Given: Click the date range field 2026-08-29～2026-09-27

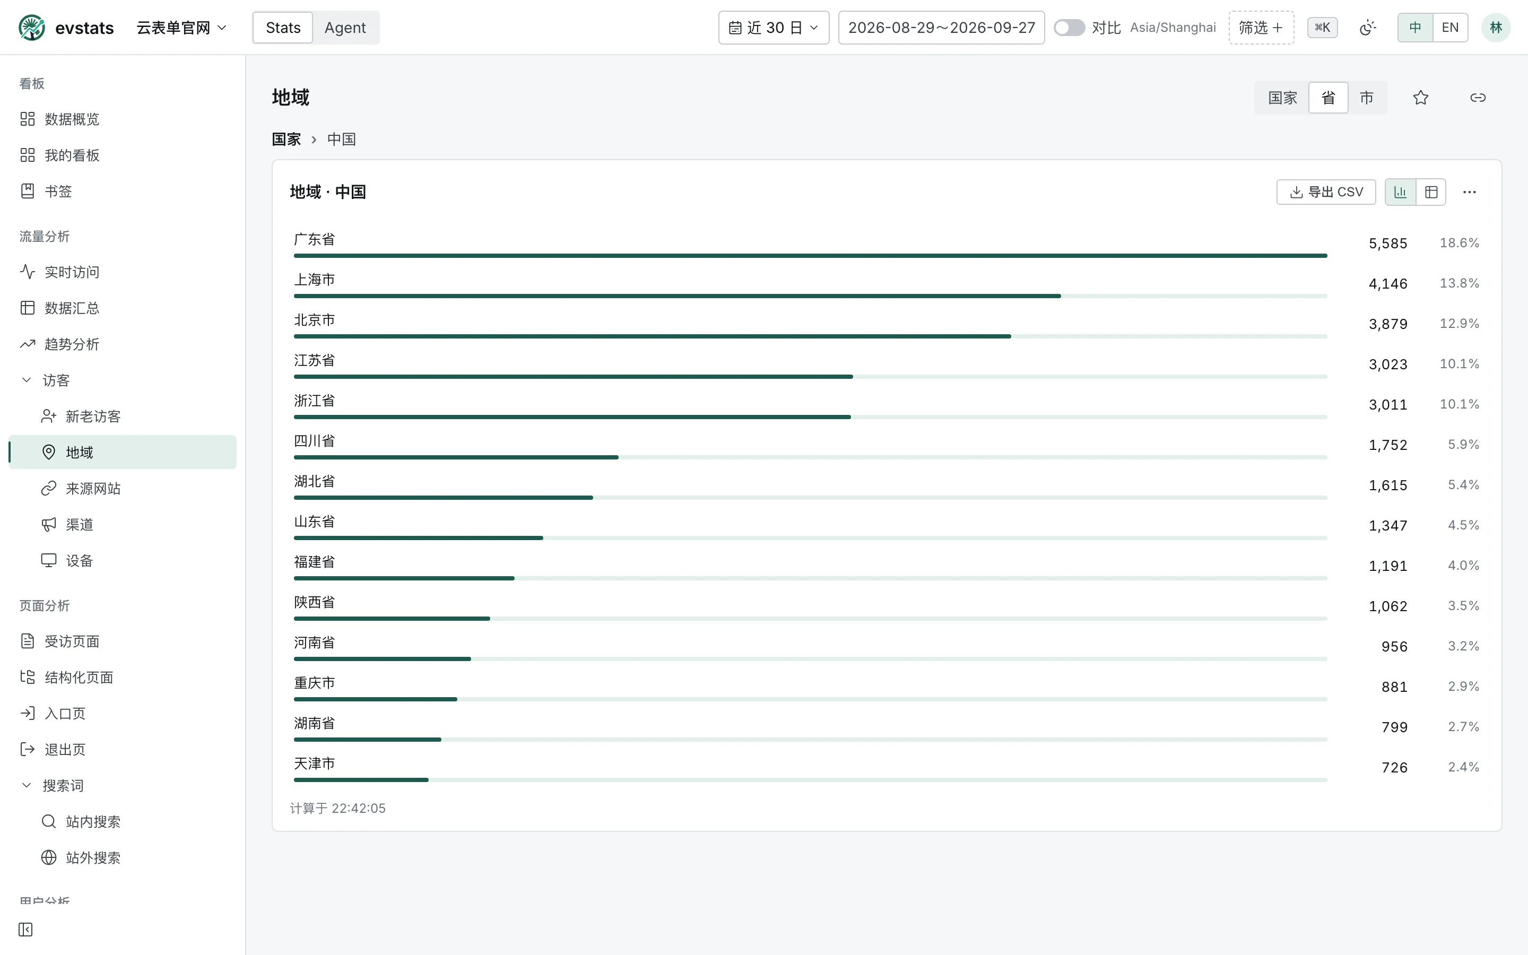Looking at the screenshot, I should [941, 28].
